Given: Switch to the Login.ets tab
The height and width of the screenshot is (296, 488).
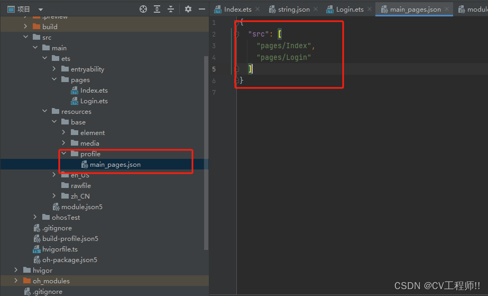Looking at the screenshot, I should coord(350,10).
